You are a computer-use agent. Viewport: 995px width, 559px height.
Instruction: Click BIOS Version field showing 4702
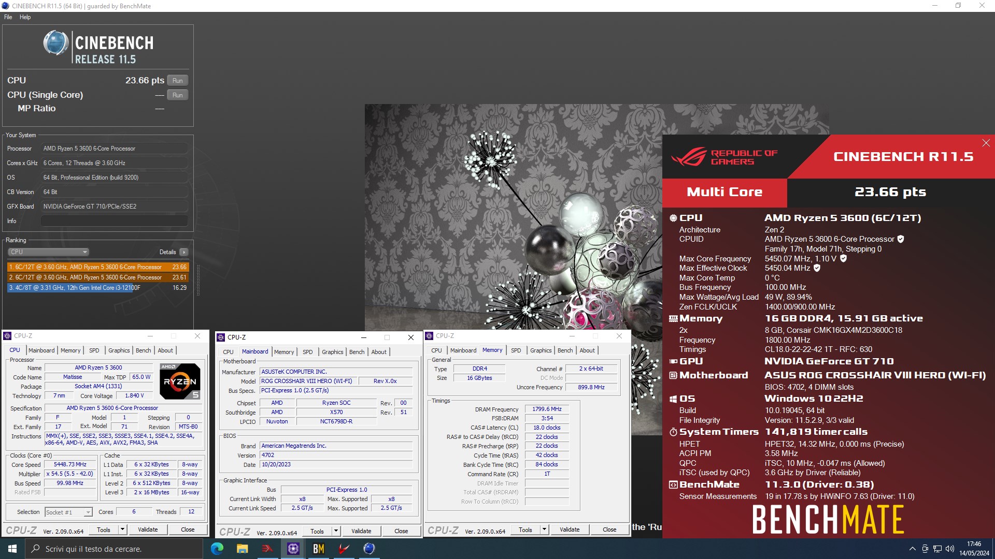336,455
